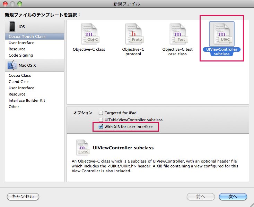Choose Interface Builder Kit category
This screenshot has width=254, height=207.
[x=35, y=100]
